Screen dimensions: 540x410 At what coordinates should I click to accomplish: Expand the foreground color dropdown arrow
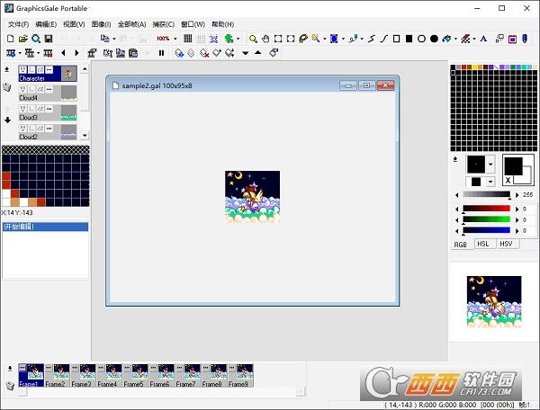point(490,165)
